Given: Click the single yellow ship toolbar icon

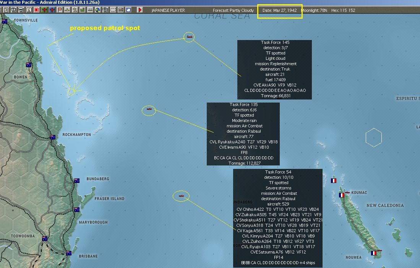Looking at the screenshot, I should (67, 10).
